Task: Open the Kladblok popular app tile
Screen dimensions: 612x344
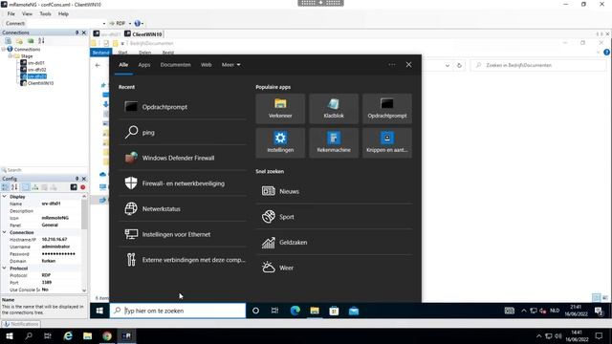Action: pyautogui.click(x=334, y=108)
